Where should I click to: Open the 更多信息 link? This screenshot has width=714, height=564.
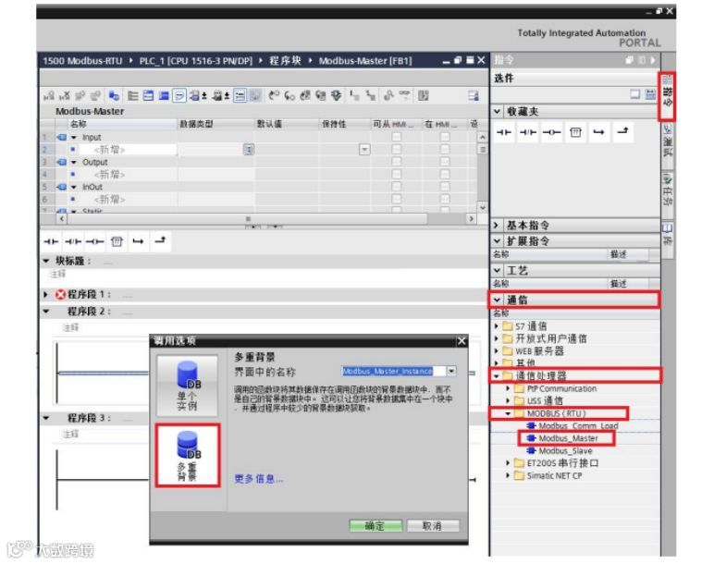259,478
